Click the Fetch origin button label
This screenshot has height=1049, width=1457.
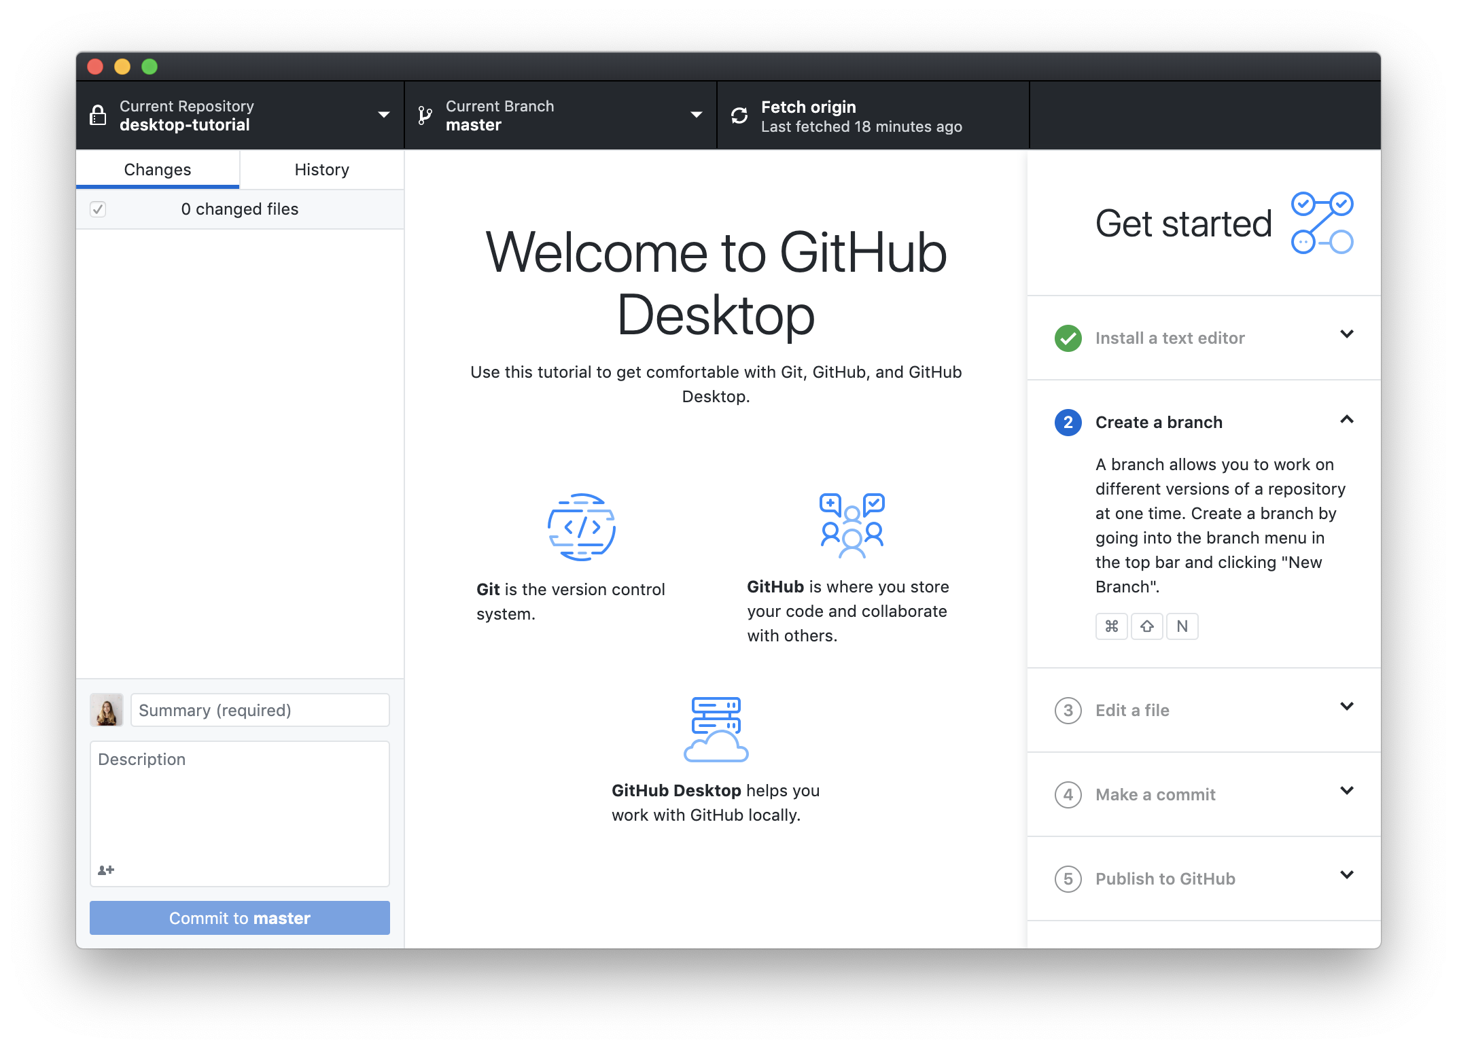tap(809, 107)
